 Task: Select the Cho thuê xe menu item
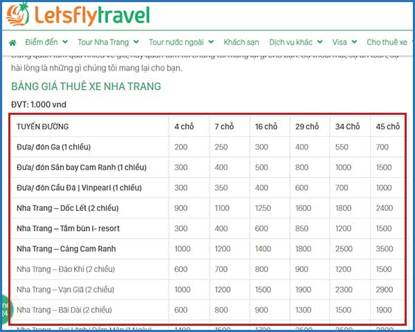[x=387, y=42]
